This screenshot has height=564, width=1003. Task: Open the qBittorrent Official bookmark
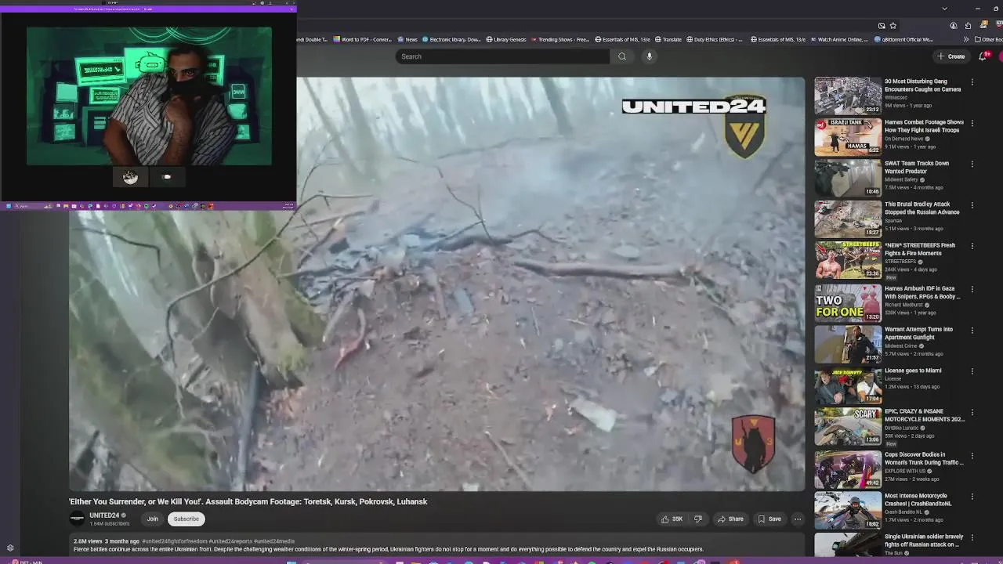(903, 39)
